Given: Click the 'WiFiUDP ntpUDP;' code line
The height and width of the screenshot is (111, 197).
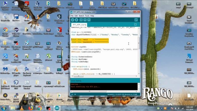Looking at the screenshot, I should [x=79, y=47].
